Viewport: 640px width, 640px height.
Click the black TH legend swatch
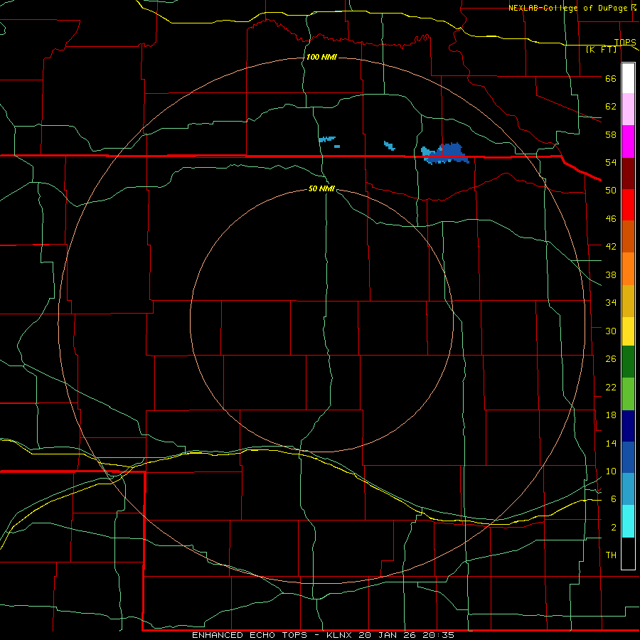[628, 553]
